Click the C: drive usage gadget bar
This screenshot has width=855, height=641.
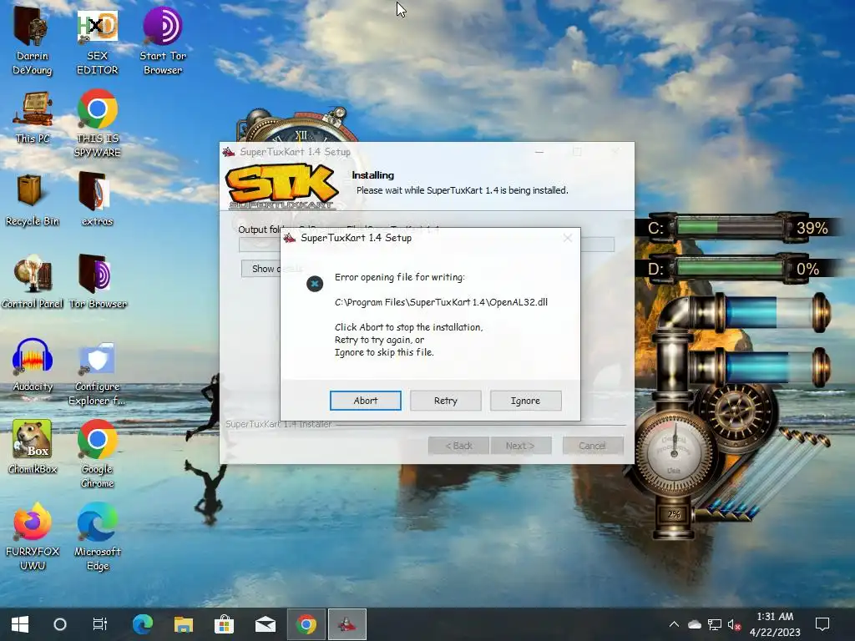pos(730,227)
